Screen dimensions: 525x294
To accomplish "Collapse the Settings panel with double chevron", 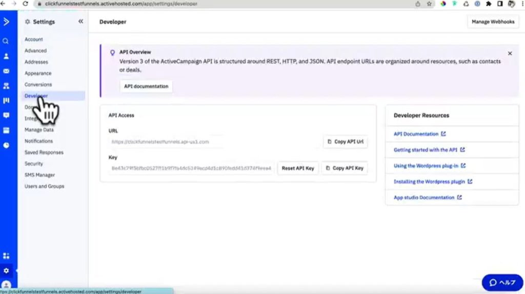I will click(x=80, y=21).
